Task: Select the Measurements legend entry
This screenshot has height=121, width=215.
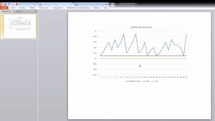Action: (133, 81)
